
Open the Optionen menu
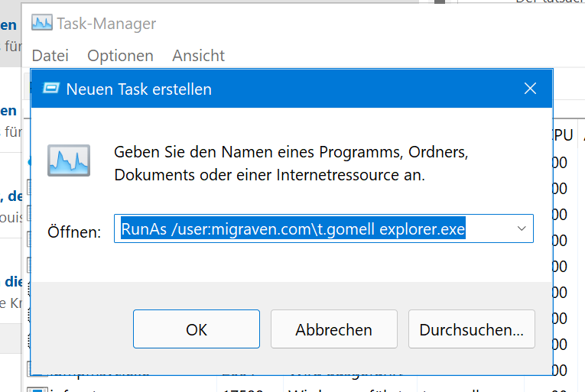(x=120, y=56)
